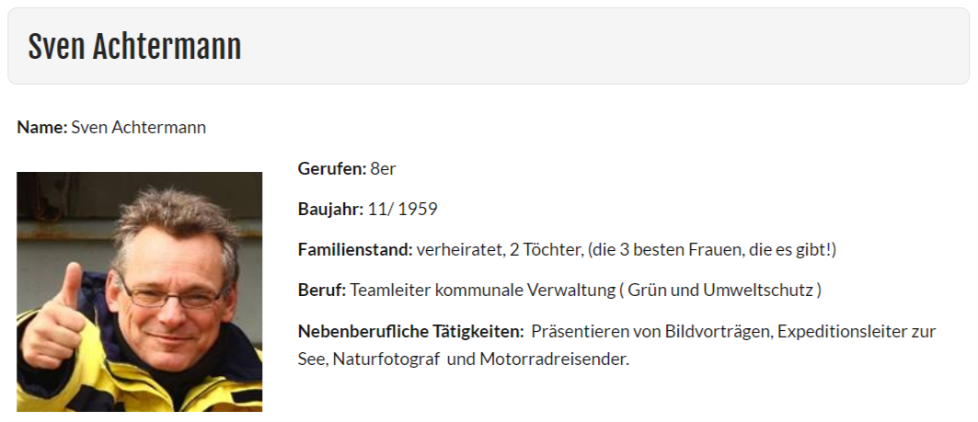Click the text "Teamleiter kommunale Verwaltung"
This screenshot has width=978, height=422.
[x=482, y=291]
